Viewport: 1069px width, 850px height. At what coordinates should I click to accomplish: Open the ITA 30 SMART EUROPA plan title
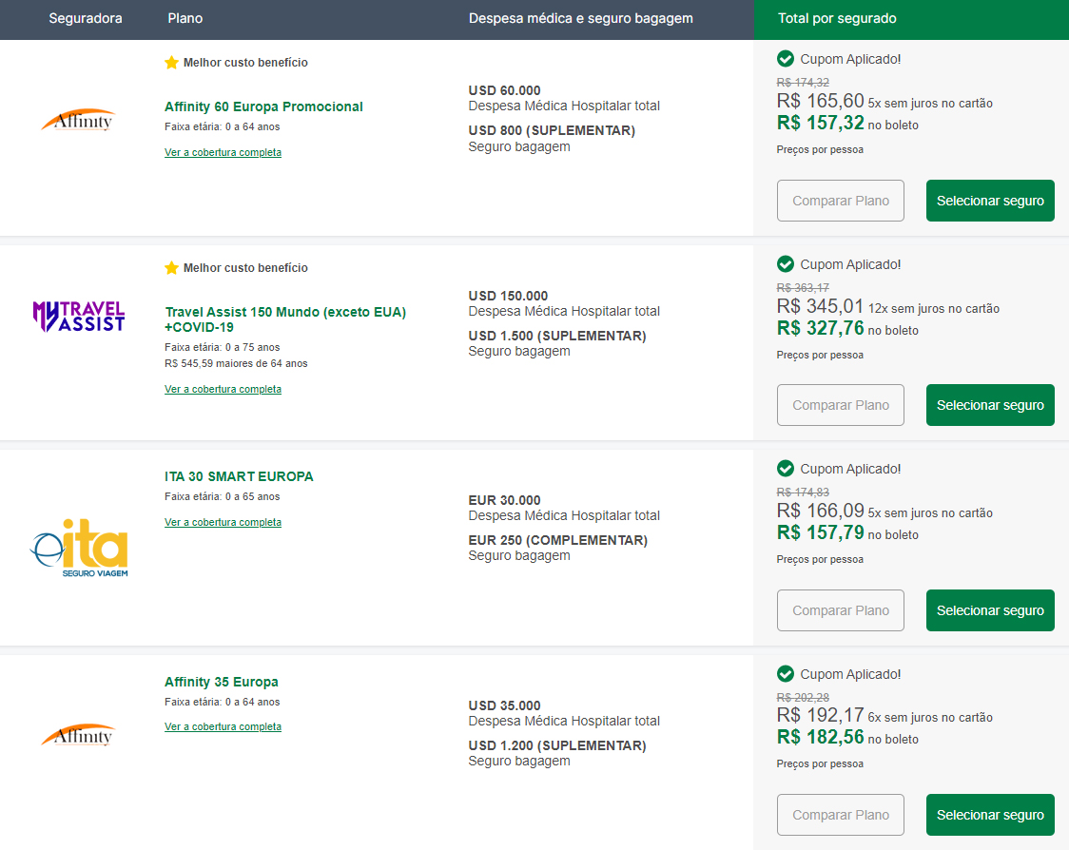pos(239,475)
